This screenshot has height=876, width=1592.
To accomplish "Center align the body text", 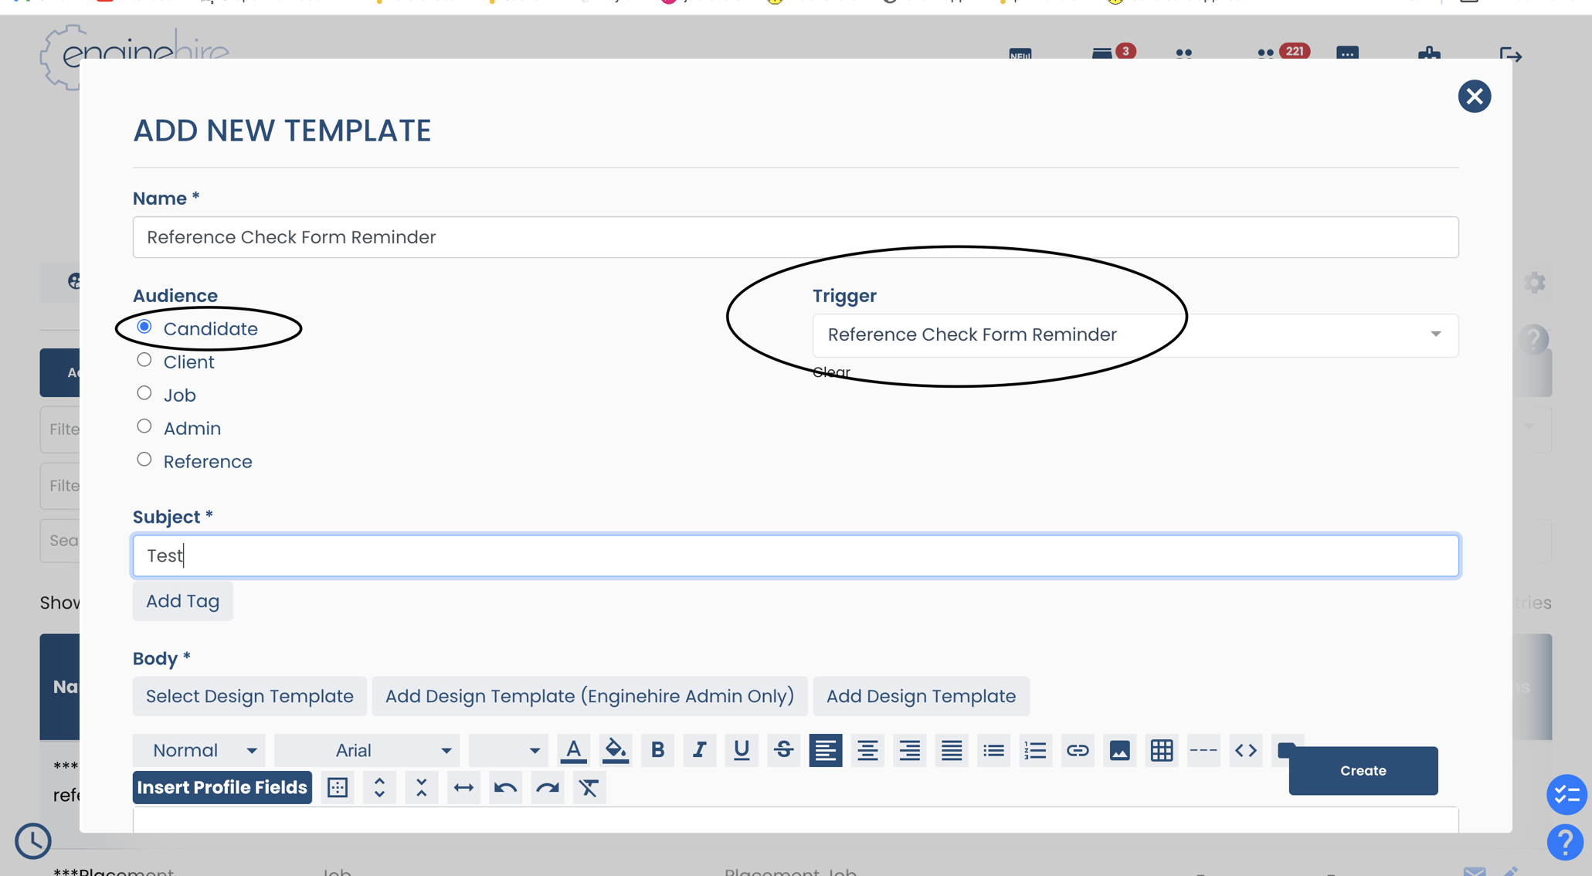I will (867, 750).
